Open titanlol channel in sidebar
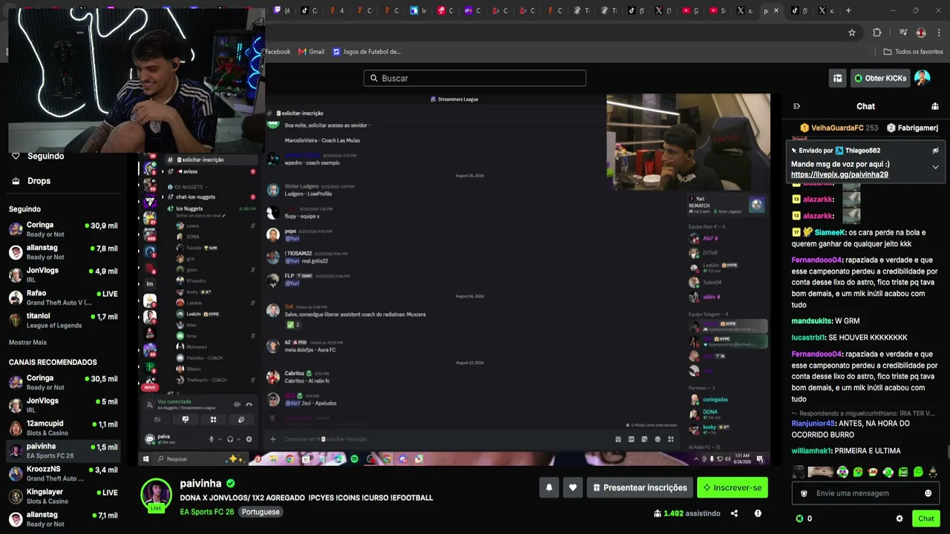The height and width of the screenshot is (534, 950). (63, 320)
